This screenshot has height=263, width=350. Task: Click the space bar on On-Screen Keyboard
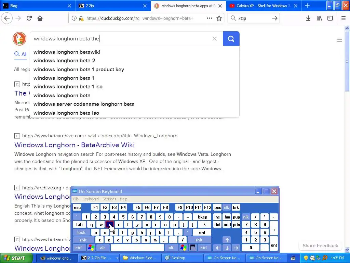point(137,248)
